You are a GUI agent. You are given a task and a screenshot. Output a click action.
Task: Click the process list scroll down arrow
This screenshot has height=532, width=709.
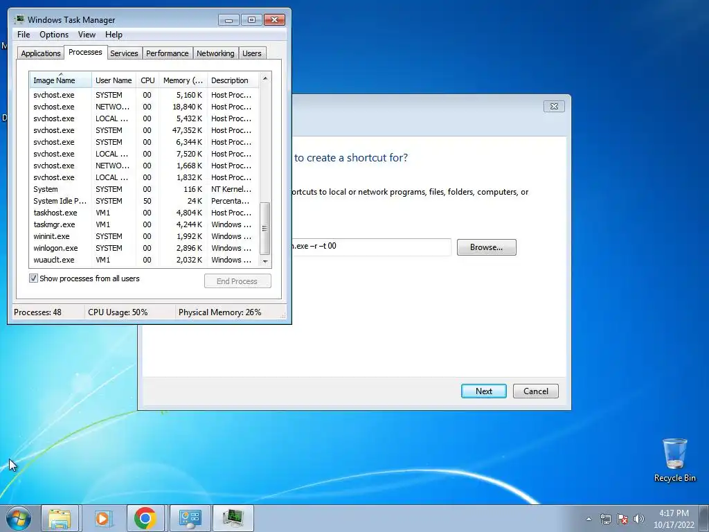pyautogui.click(x=265, y=261)
